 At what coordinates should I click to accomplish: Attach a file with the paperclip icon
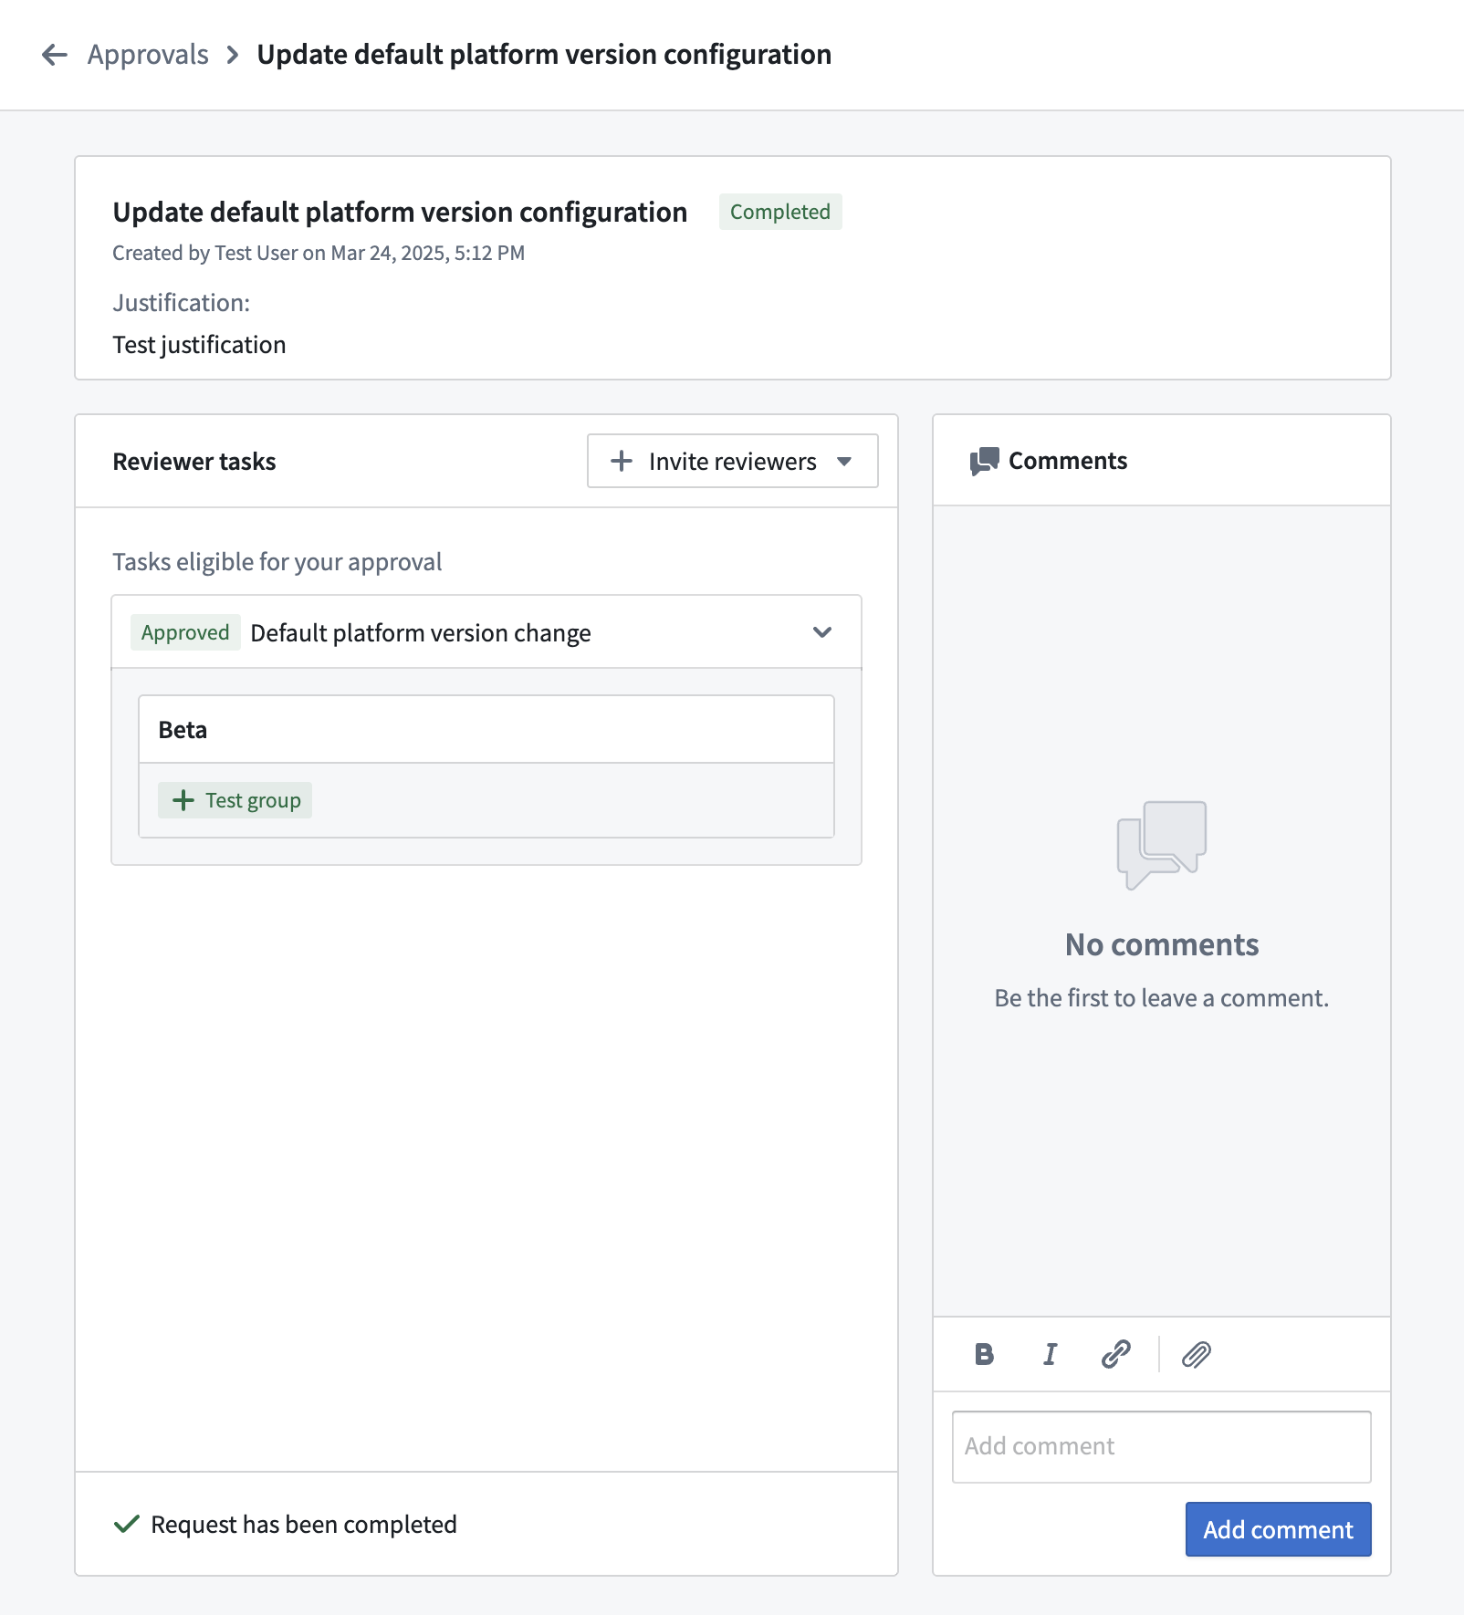1196,1354
